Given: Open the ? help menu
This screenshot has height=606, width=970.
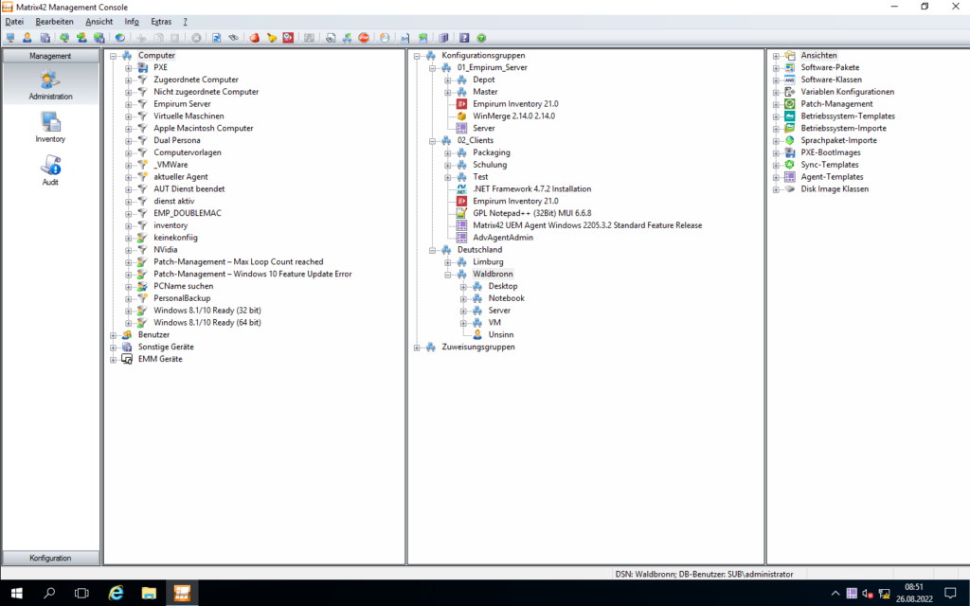Looking at the screenshot, I should (x=185, y=21).
